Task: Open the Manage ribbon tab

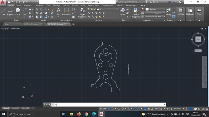Action: coord(57,5)
